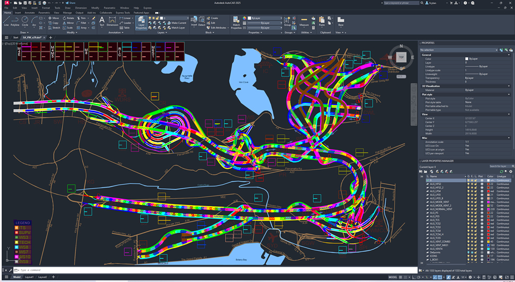Toggle On bulb for ALG_LPS4 layer
This screenshot has height=282, width=515.
[x=468, y=191]
